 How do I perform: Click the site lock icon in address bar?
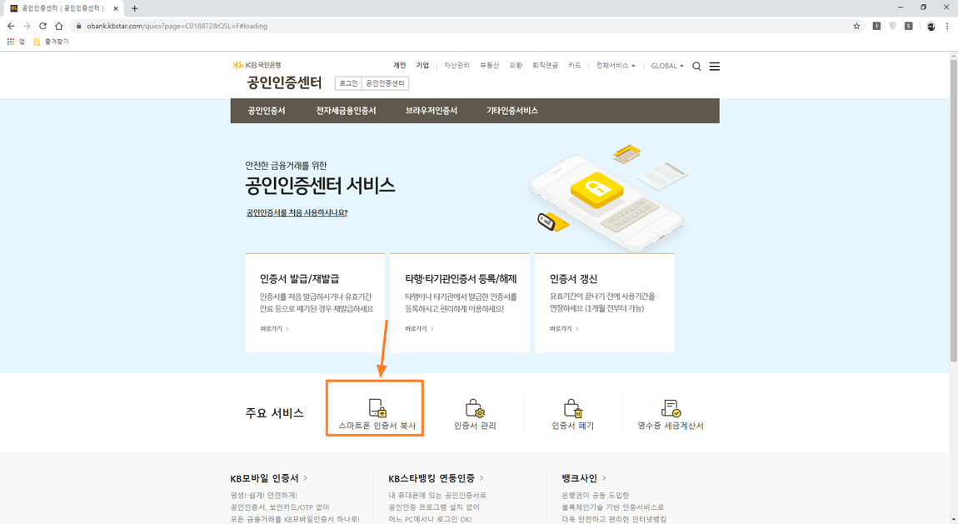pos(78,26)
